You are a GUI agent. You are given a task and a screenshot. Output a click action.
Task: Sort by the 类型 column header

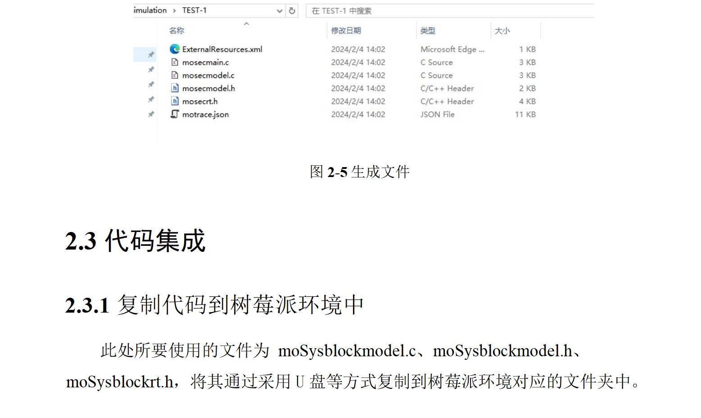coord(428,31)
